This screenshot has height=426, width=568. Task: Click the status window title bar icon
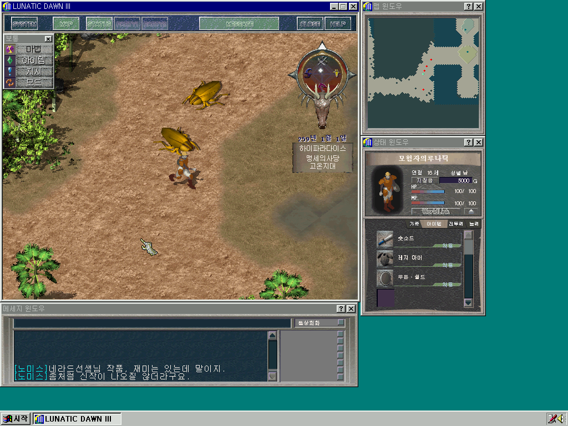coord(367,142)
